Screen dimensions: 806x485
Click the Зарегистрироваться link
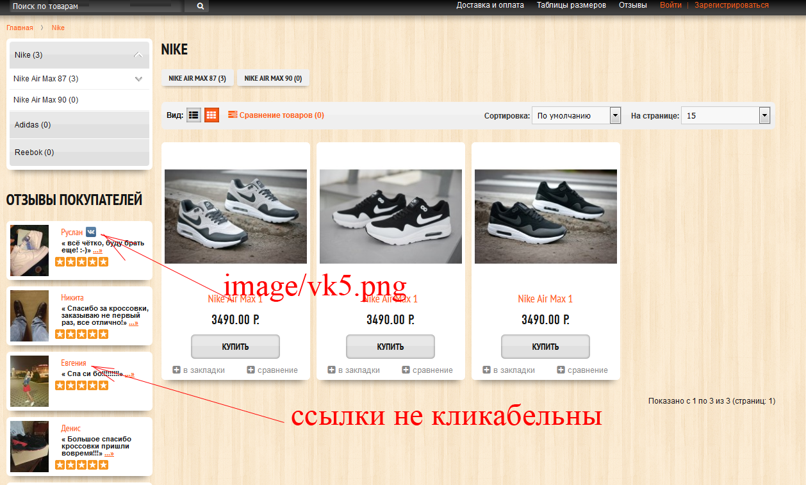click(x=732, y=5)
